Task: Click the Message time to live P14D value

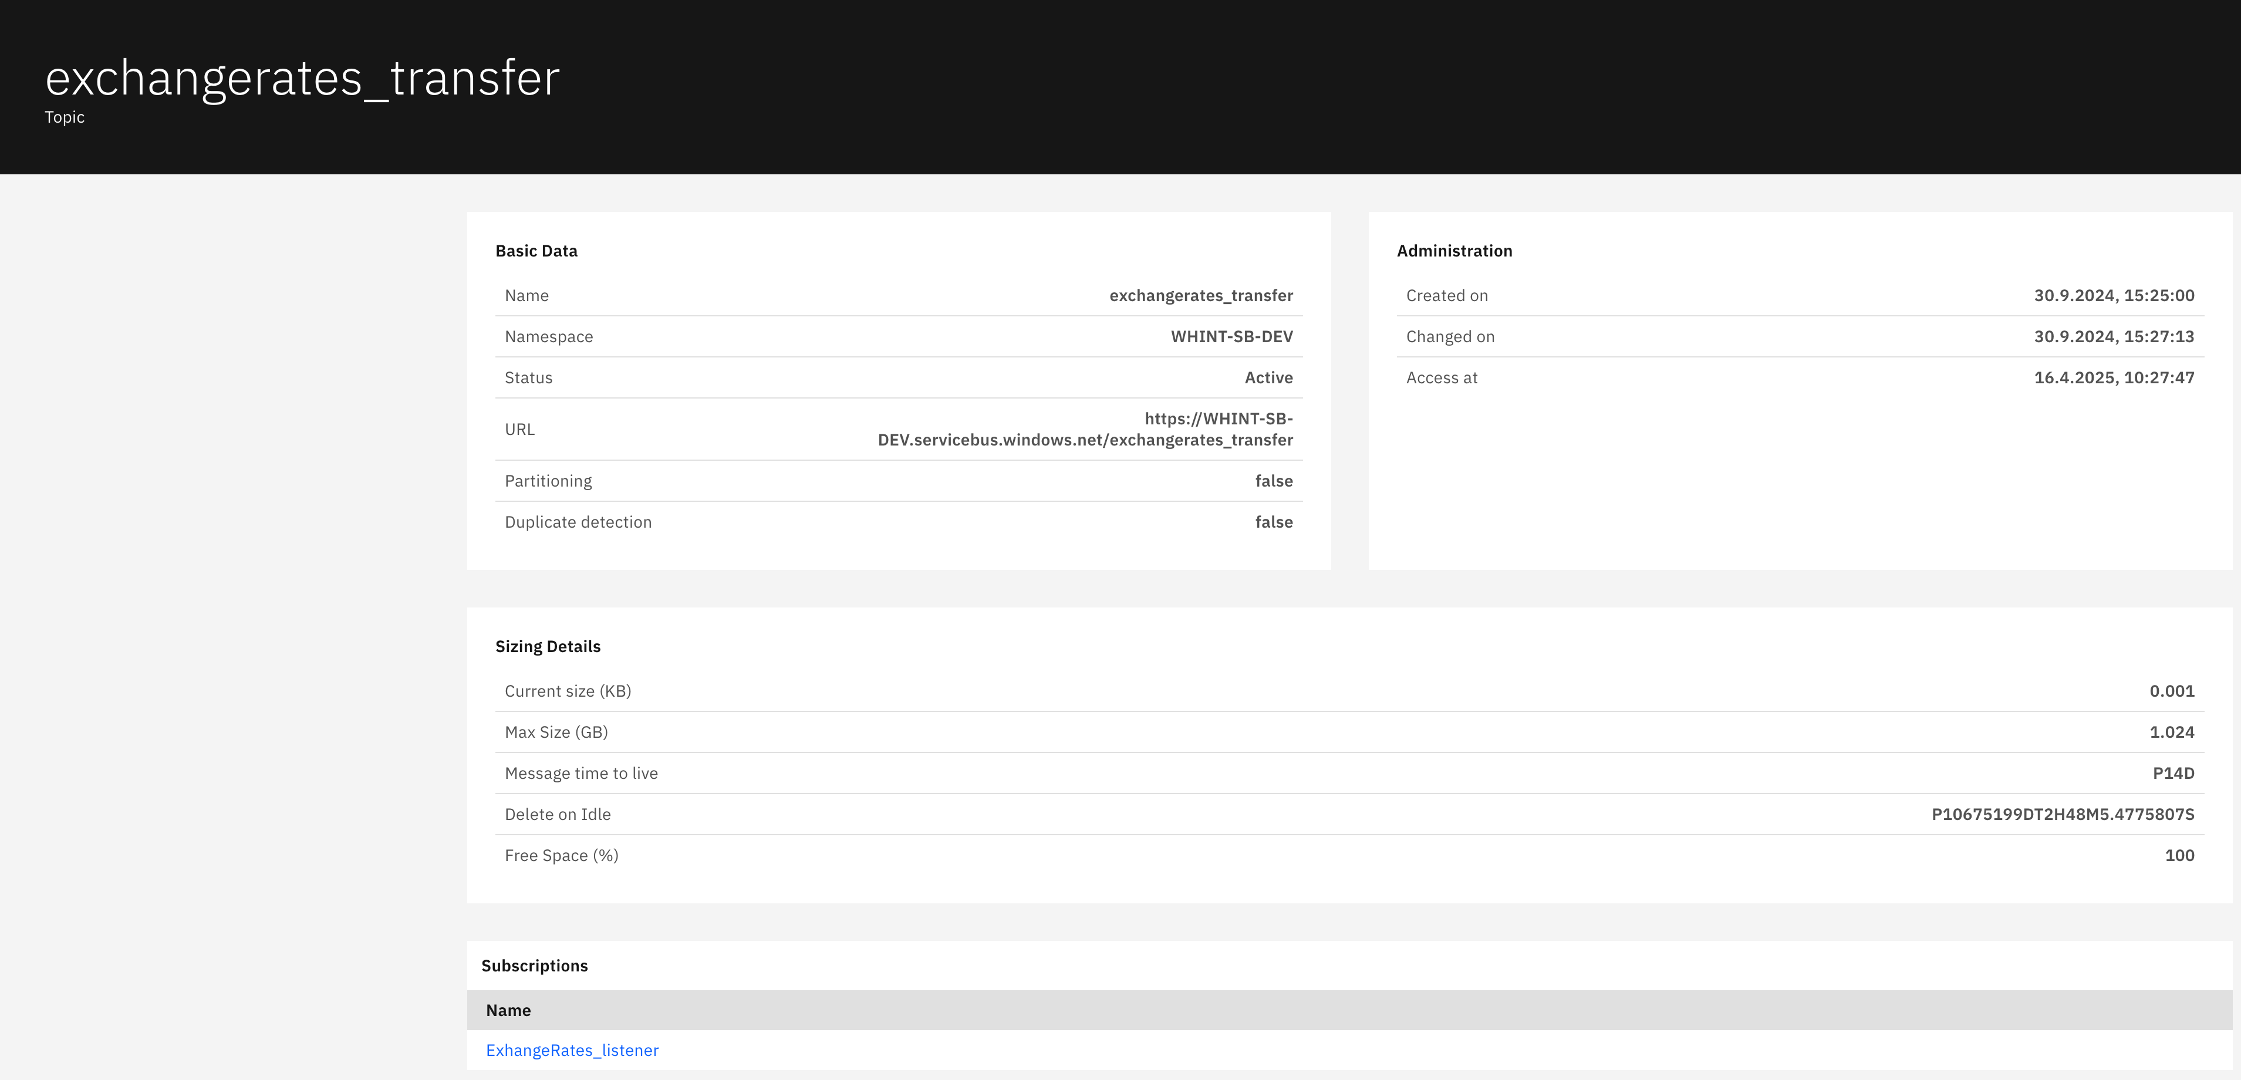Action: point(2172,773)
